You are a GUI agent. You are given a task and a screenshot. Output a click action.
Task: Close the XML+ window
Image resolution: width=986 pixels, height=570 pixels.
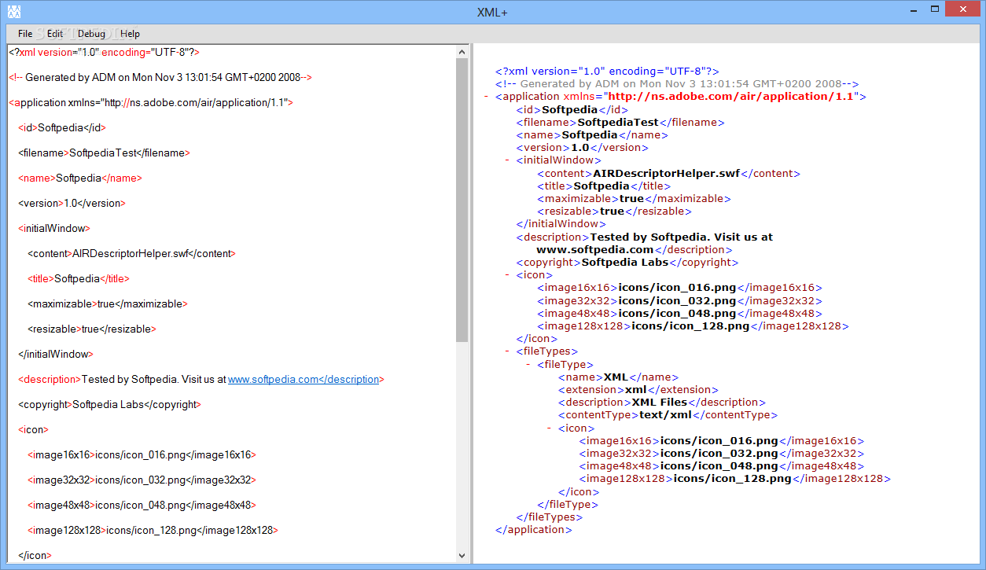tap(964, 9)
